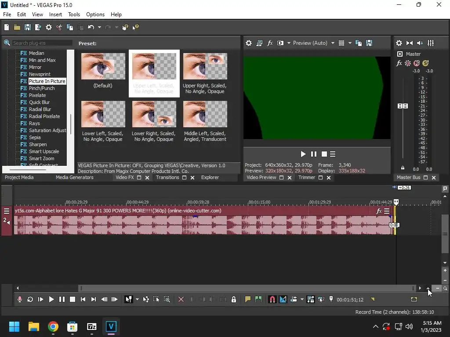The height and width of the screenshot is (337, 450).
Task: Open the Transitions tab
Action: click(167, 177)
